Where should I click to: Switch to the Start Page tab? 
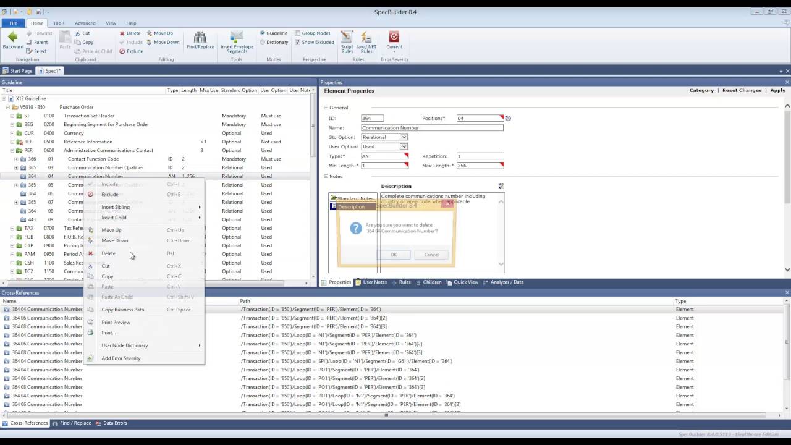click(17, 71)
